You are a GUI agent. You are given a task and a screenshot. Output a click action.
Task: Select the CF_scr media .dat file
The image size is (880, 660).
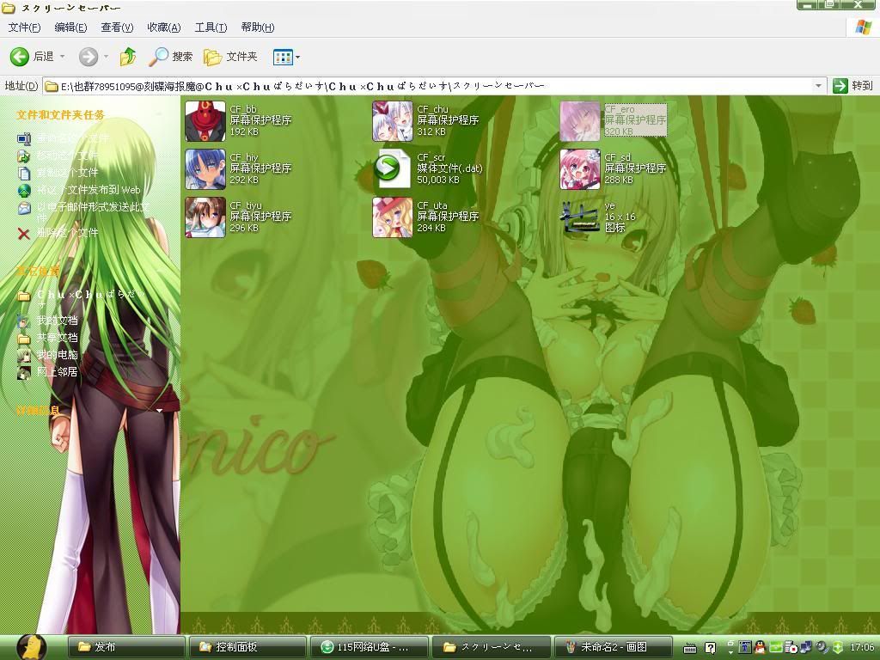pyautogui.click(x=428, y=169)
